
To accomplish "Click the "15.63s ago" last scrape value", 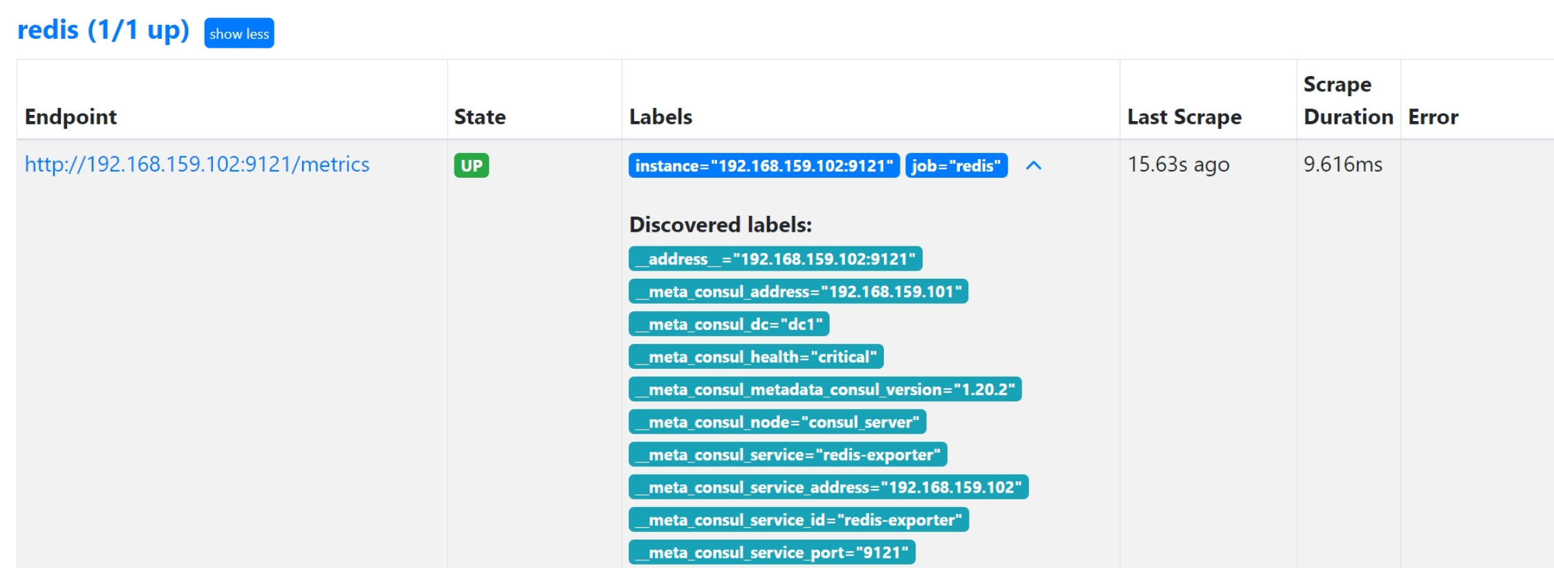I will tap(1178, 164).
